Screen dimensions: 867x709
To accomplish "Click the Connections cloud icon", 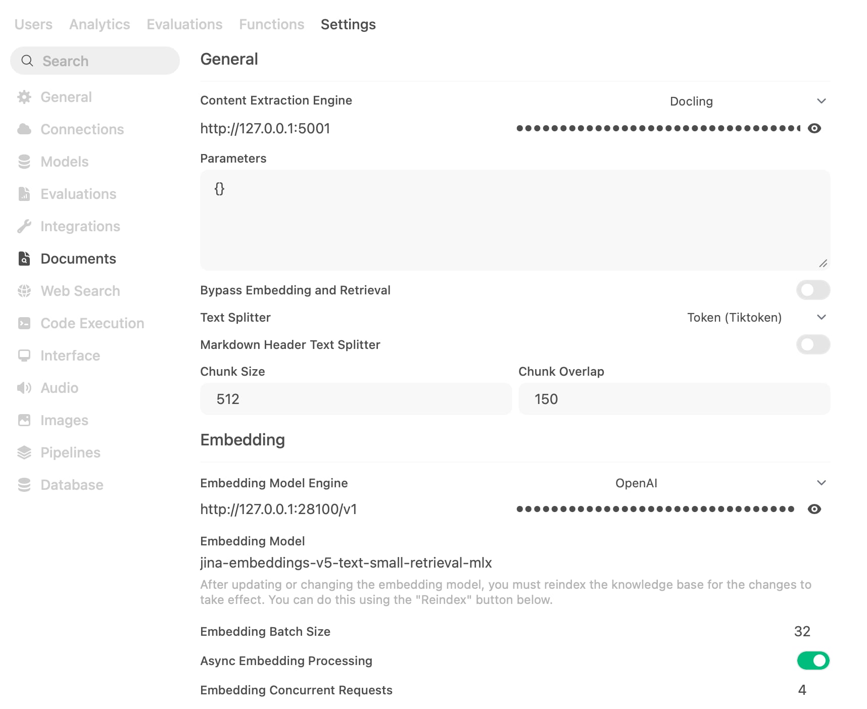I will 24,129.
